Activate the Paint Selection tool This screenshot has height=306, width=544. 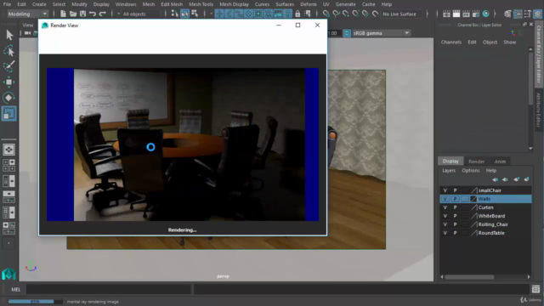pyautogui.click(x=9, y=66)
